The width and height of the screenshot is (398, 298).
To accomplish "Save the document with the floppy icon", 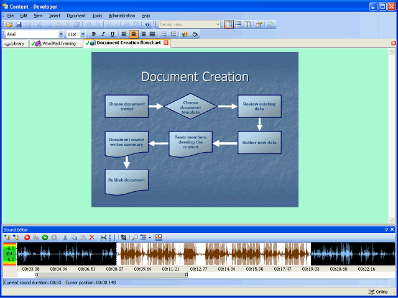I will tap(19, 25).
